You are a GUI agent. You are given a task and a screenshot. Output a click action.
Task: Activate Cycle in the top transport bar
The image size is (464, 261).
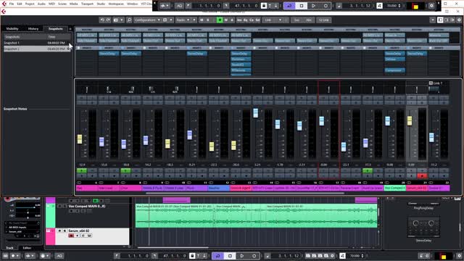click(289, 6)
